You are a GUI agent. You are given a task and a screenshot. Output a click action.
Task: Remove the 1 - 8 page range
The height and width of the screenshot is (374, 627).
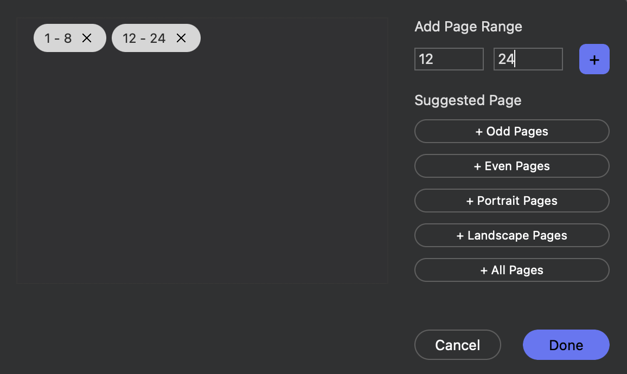(x=87, y=38)
